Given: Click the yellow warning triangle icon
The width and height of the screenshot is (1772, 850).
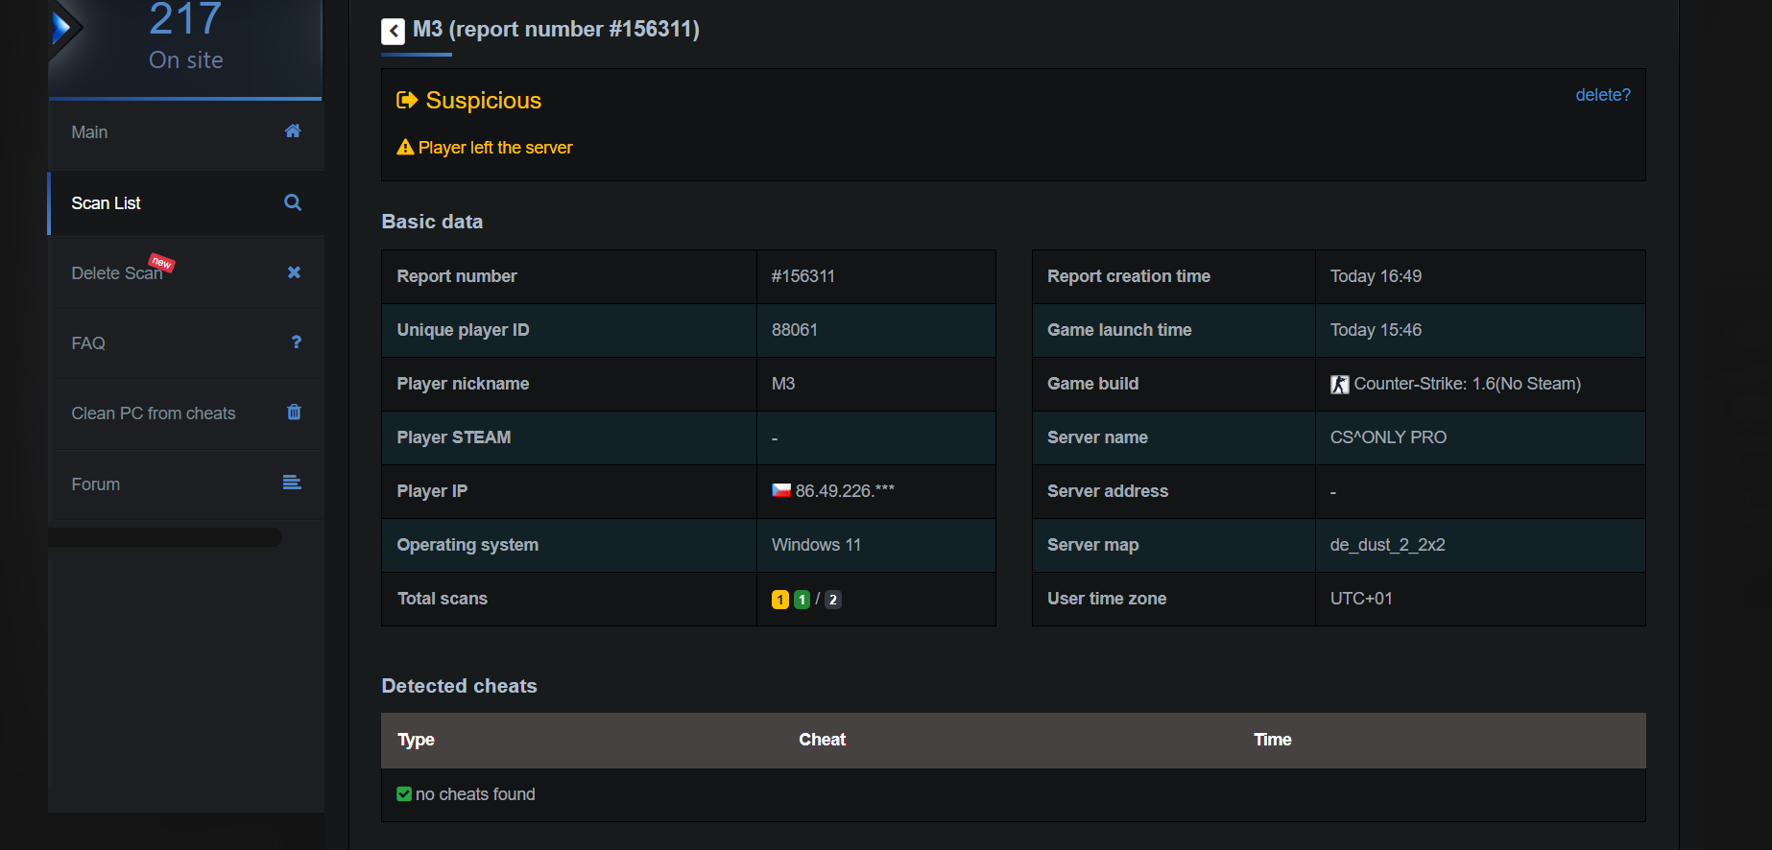Looking at the screenshot, I should click(x=405, y=148).
